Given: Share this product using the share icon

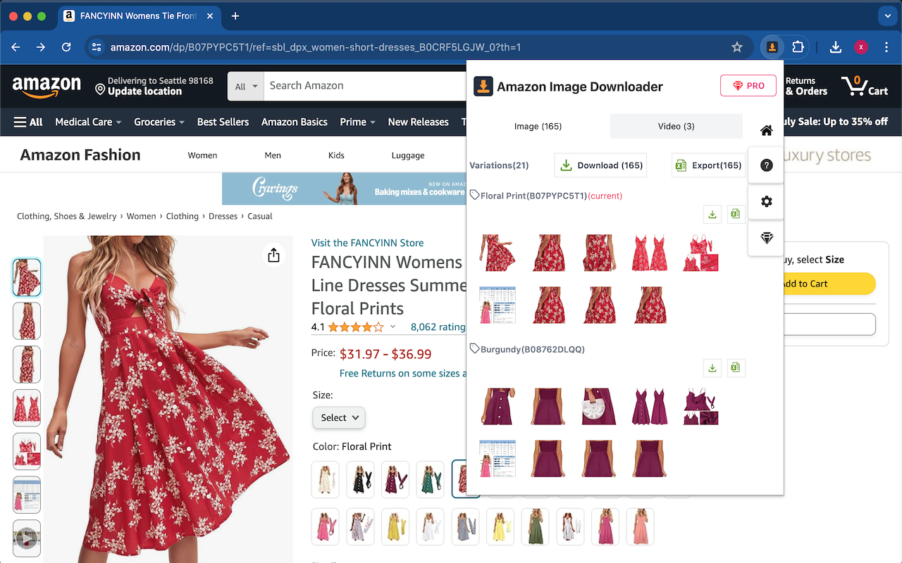Looking at the screenshot, I should tap(274, 255).
